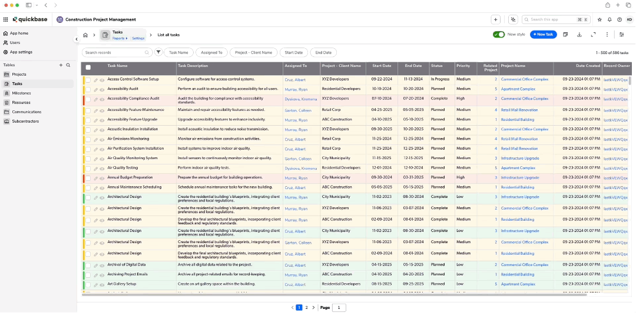Viewport: 636px width, 313px height.
Task: Add a new table with plus icon
Action: (x=61, y=65)
